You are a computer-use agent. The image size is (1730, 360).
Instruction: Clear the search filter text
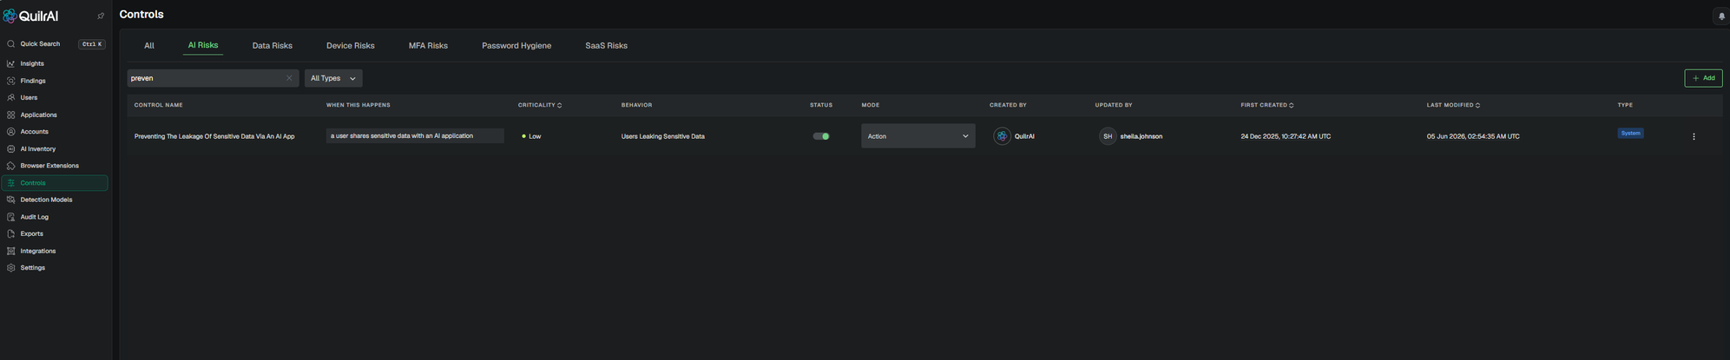[289, 78]
